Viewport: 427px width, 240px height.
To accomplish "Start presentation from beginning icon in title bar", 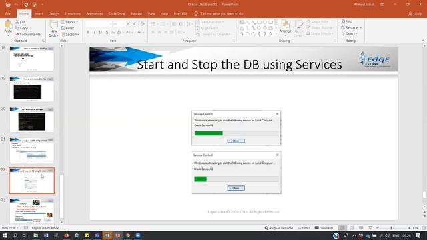I will click(34, 5).
